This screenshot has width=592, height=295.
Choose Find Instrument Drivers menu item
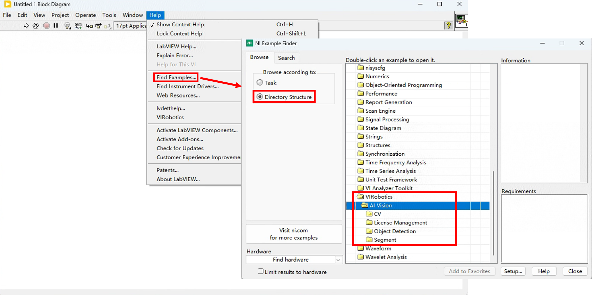(x=188, y=86)
